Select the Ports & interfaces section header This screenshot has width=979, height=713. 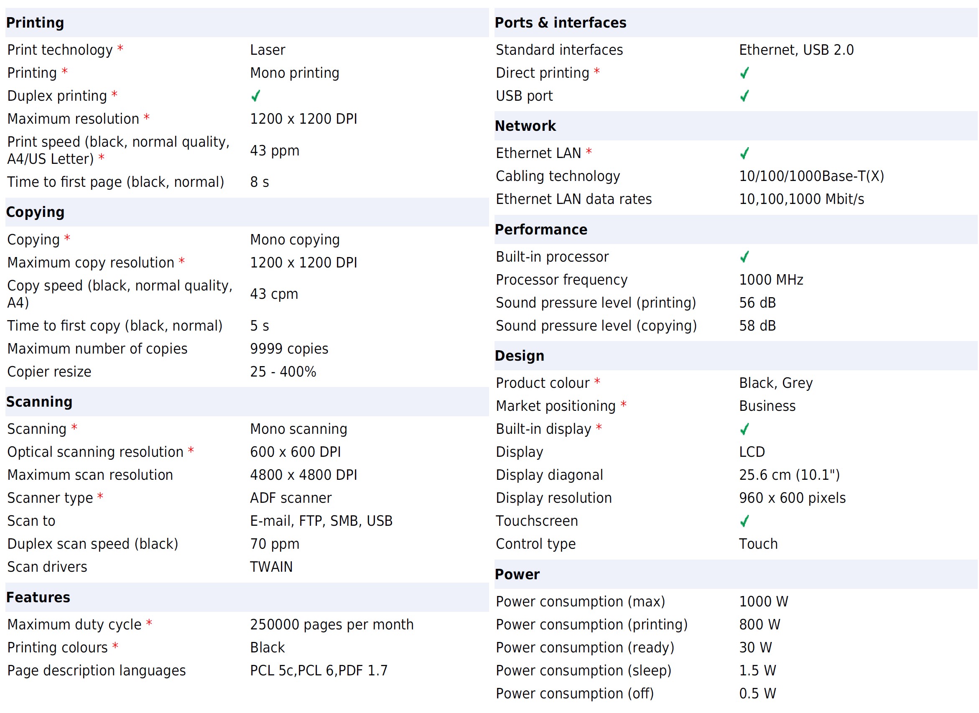coord(560,23)
